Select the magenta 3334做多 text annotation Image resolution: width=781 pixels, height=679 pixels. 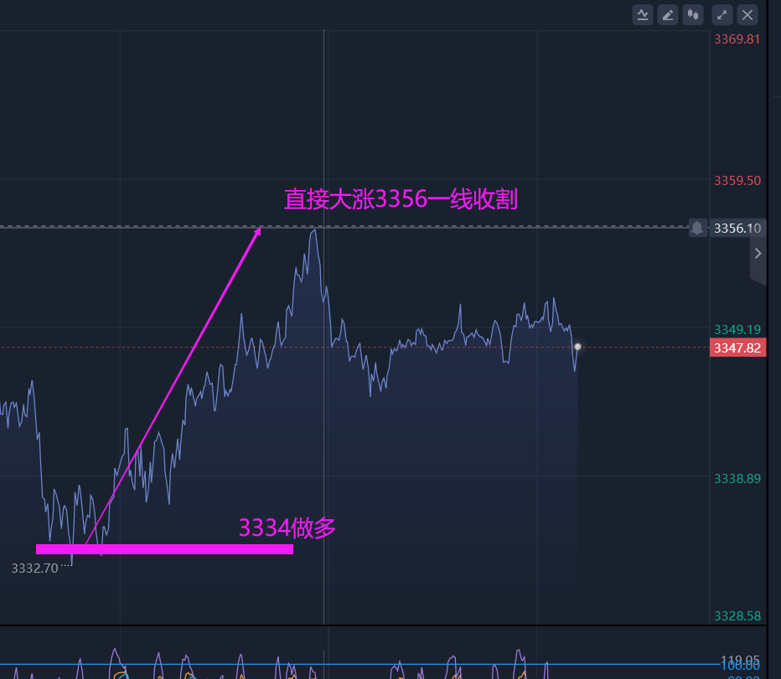pos(287,528)
